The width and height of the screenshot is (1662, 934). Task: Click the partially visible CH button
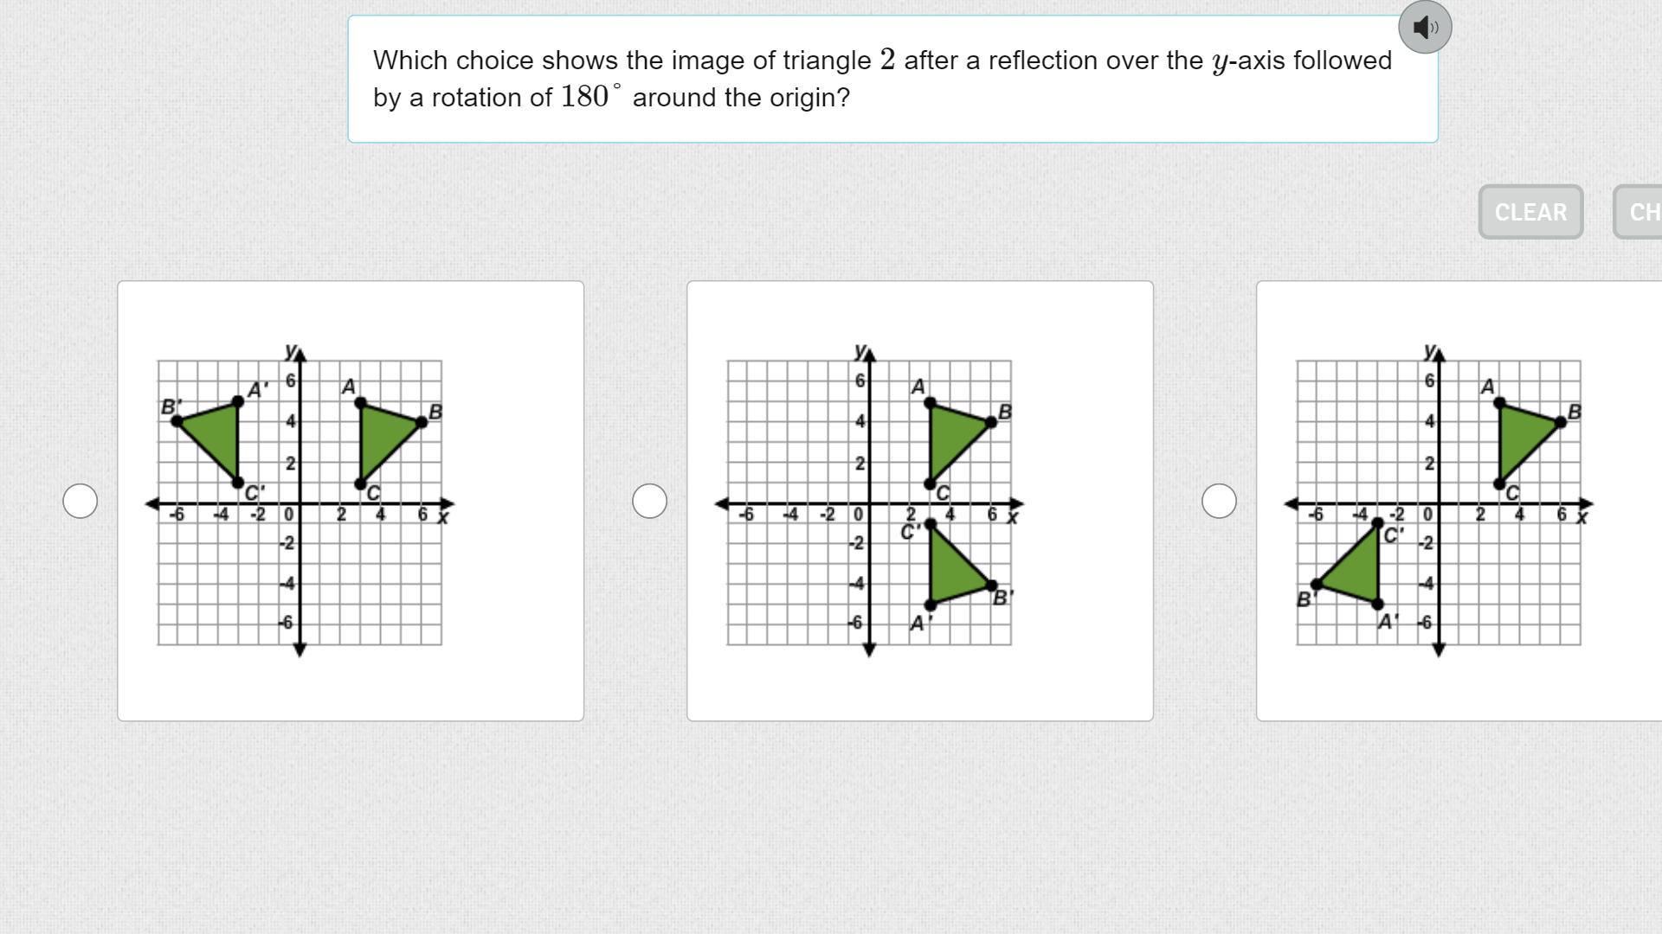(x=1638, y=212)
